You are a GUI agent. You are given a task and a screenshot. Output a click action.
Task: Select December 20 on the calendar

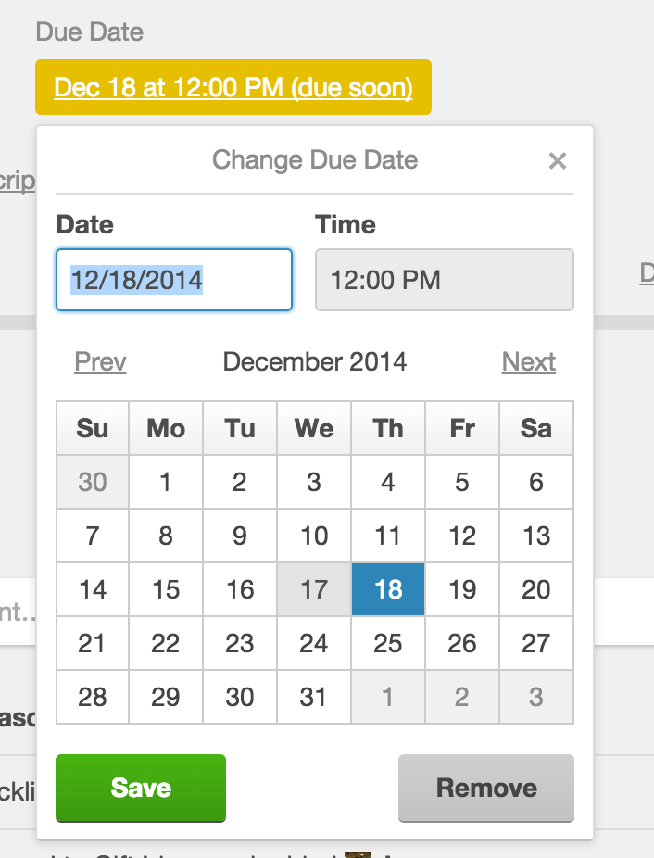535,589
